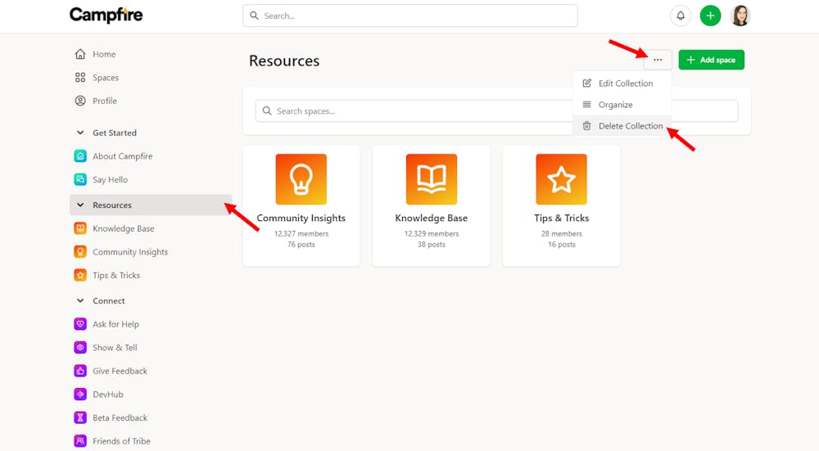The width and height of the screenshot is (819, 451).
Task: Click the About Campfire space icon
Action: click(80, 156)
